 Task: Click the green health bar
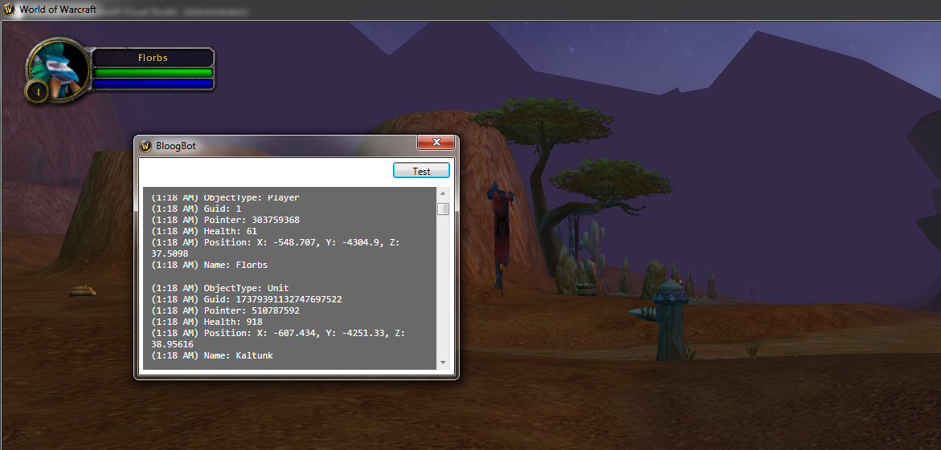point(153,72)
